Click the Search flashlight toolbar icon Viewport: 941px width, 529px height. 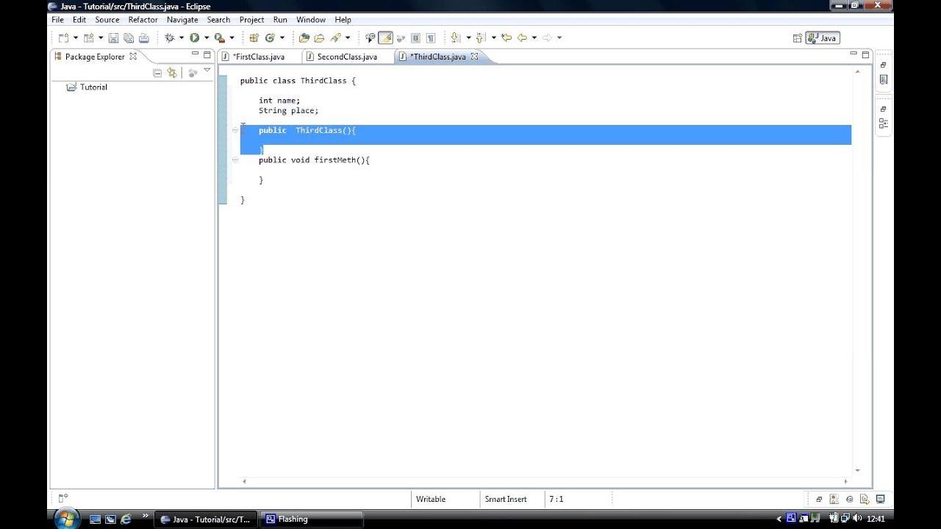pos(336,37)
